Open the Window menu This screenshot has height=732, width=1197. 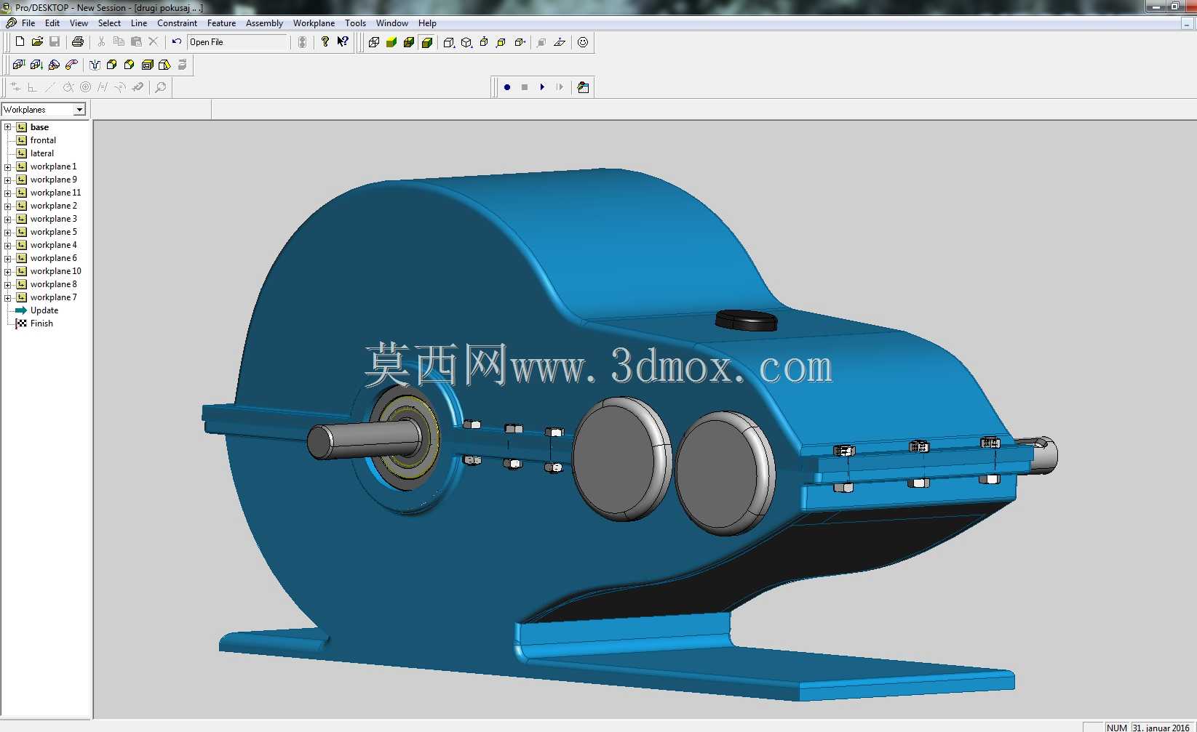click(391, 23)
